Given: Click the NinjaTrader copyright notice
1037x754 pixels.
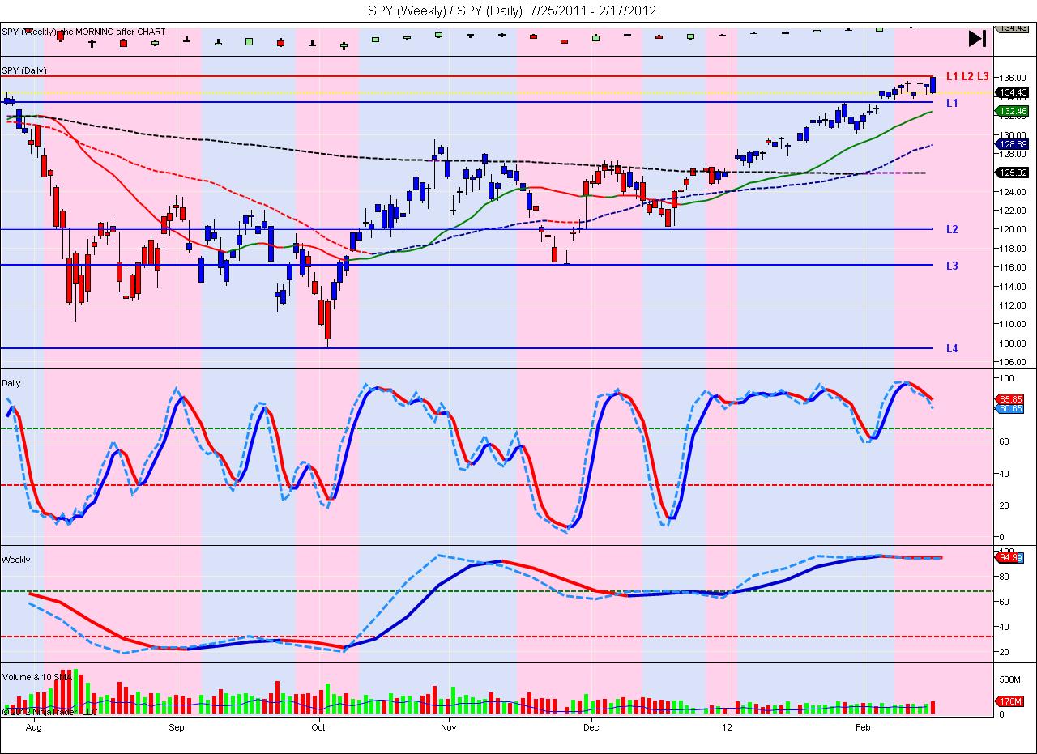Looking at the screenshot, I should tap(49, 712).
